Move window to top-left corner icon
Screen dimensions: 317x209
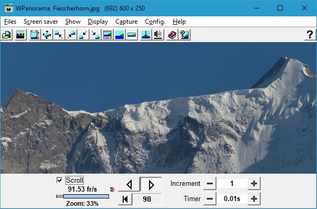point(59,35)
